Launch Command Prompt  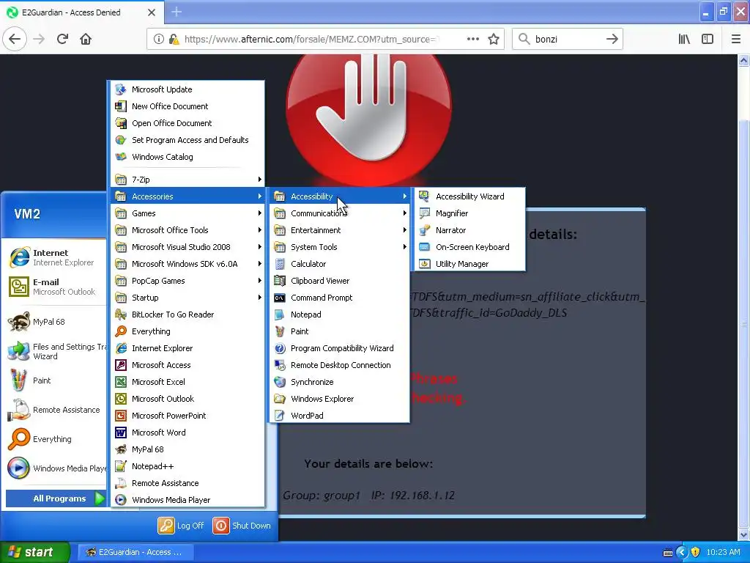[339, 298]
